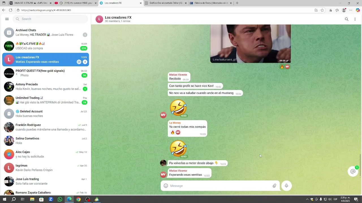Open WhatsApp from the taskbar
The width and height of the screenshot is (362, 203).
(x=60, y=199)
